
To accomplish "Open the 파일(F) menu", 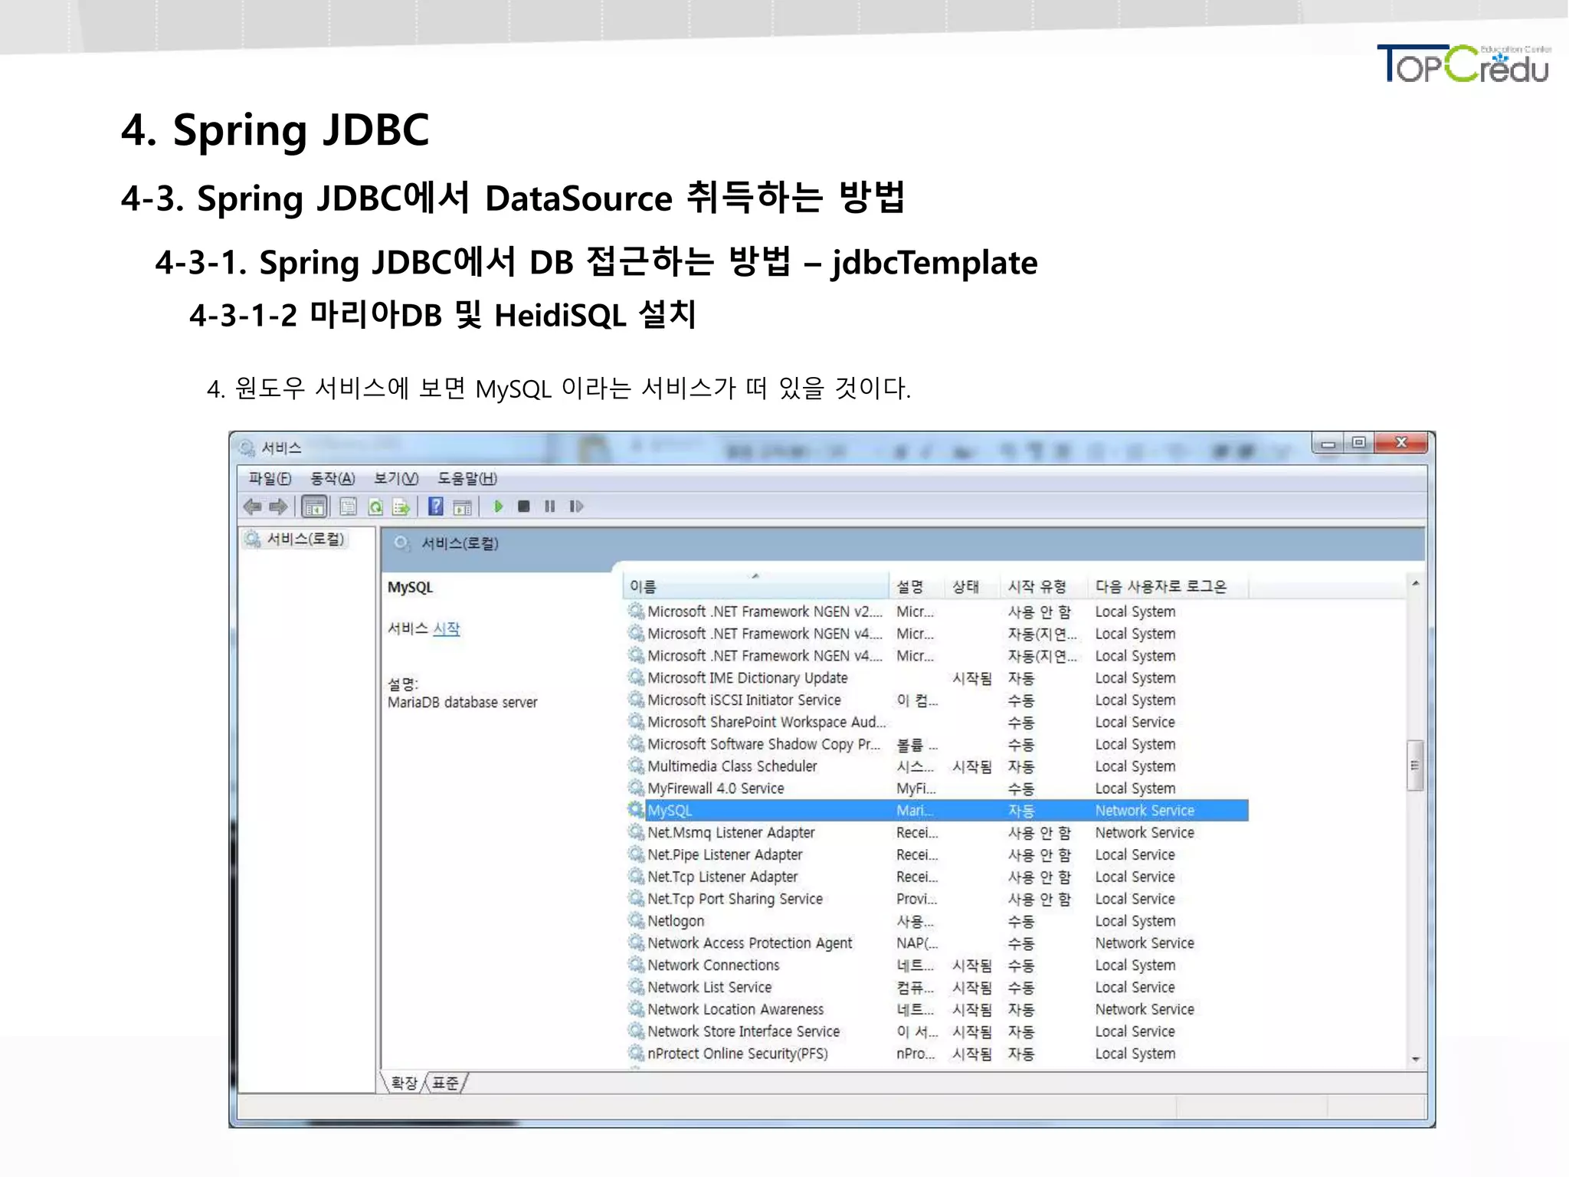I will coord(270,478).
